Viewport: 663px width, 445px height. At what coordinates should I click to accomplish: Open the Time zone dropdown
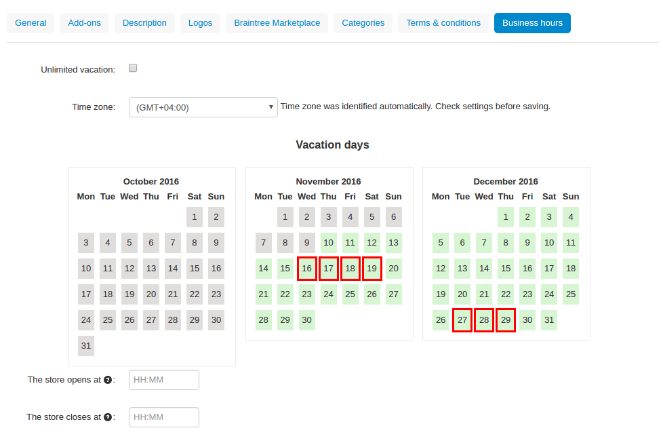coord(203,107)
